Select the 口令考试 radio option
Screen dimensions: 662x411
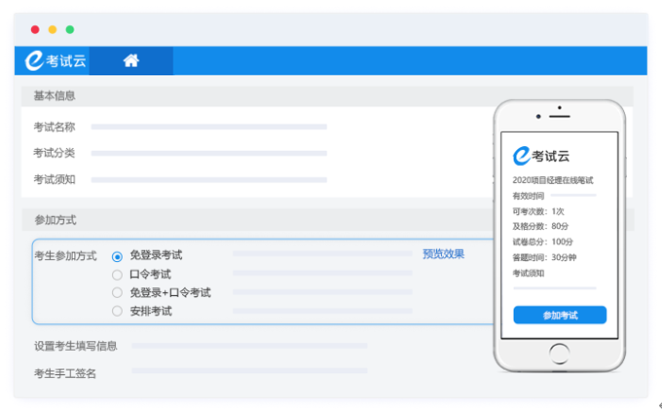118,275
